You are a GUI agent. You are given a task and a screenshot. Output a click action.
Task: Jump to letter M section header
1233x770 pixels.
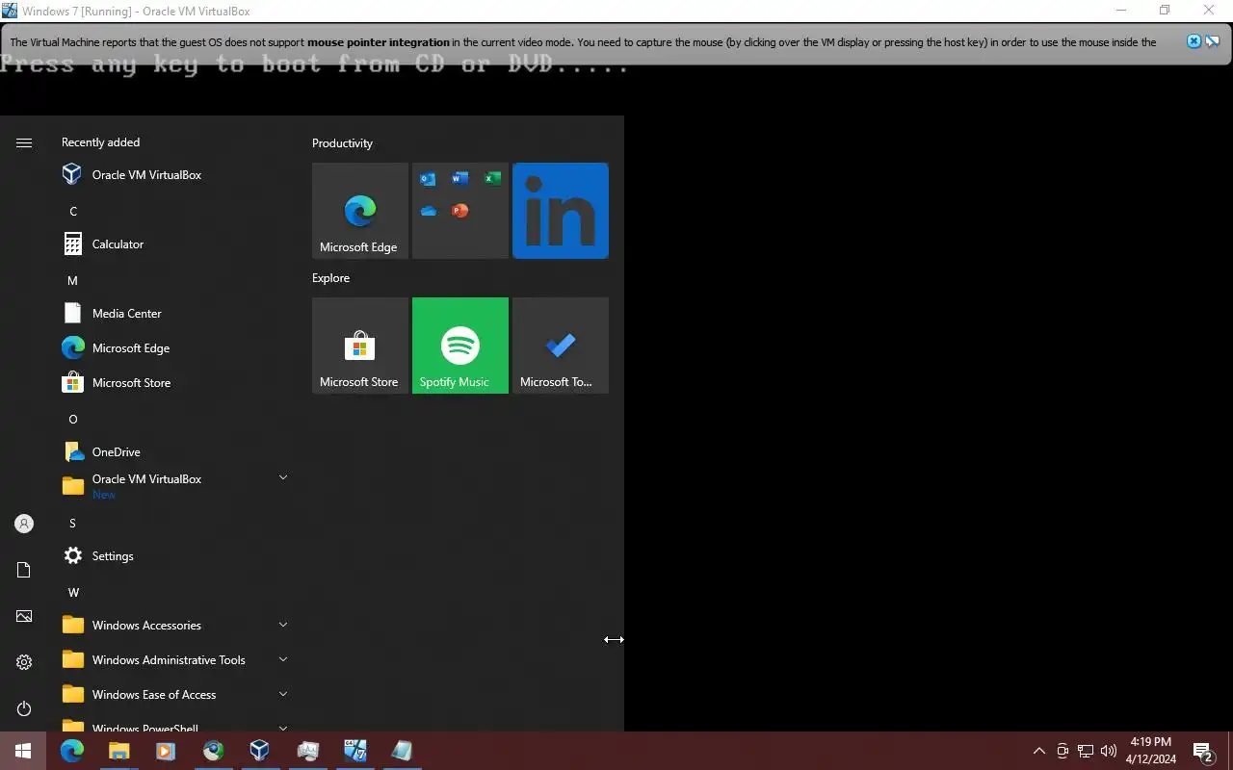72,281
